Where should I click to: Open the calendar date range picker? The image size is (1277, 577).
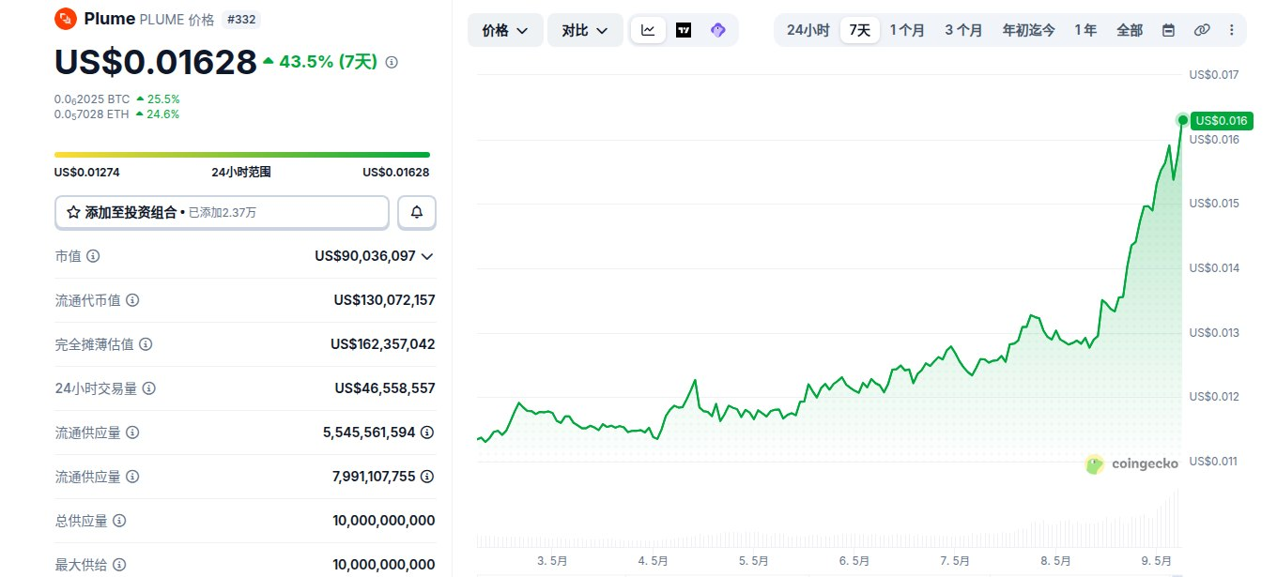pyautogui.click(x=1168, y=30)
